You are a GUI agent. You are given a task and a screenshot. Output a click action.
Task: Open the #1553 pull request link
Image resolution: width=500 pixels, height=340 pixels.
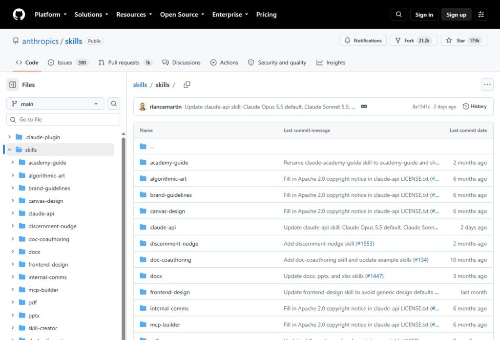[x=365, y=244]
